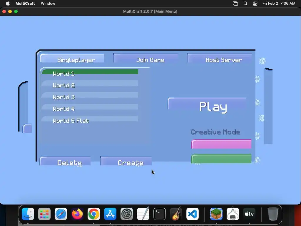Toggle the pink Creative Mode bar
Screen dimensions: 301x226
(x=221, y=144)
